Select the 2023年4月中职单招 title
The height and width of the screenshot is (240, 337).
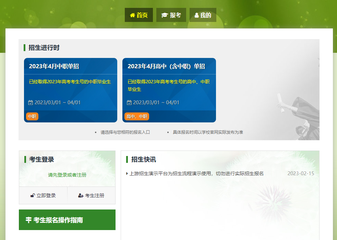pos(54,66)
